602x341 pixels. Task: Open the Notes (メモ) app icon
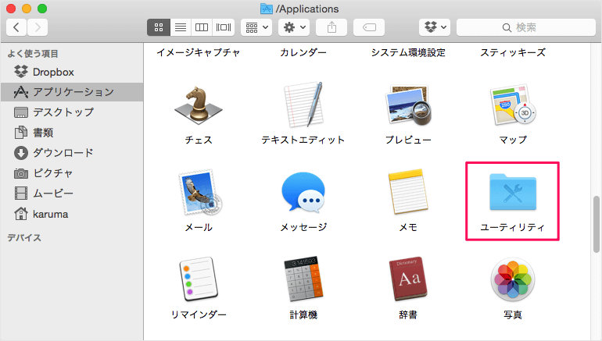pos(408,192)
